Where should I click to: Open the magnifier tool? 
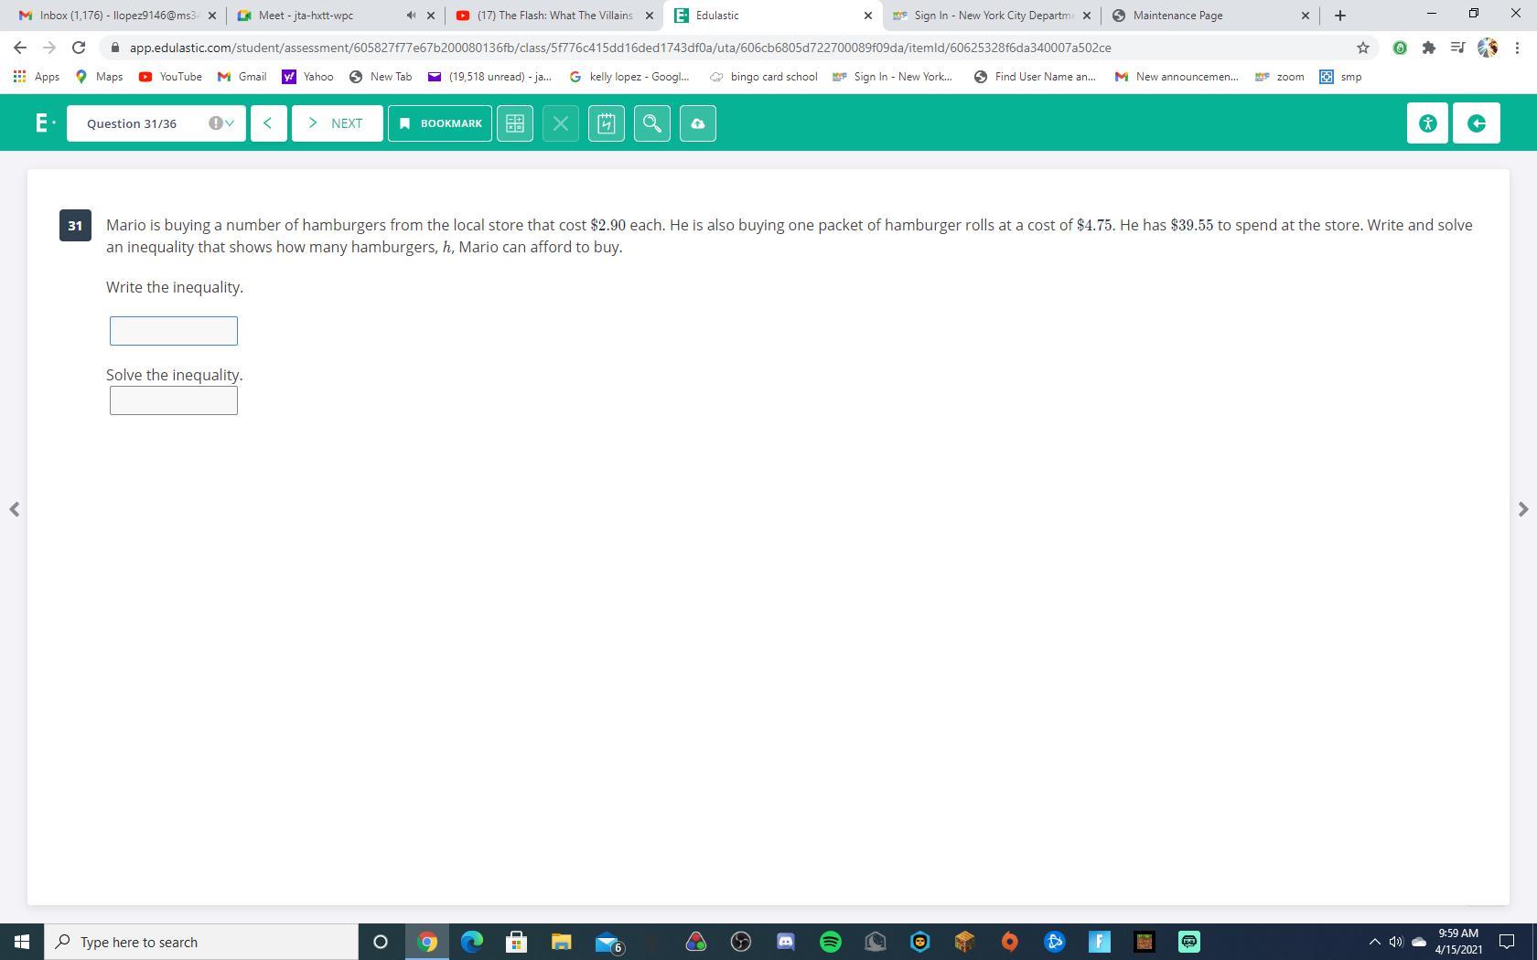point(652,123)
